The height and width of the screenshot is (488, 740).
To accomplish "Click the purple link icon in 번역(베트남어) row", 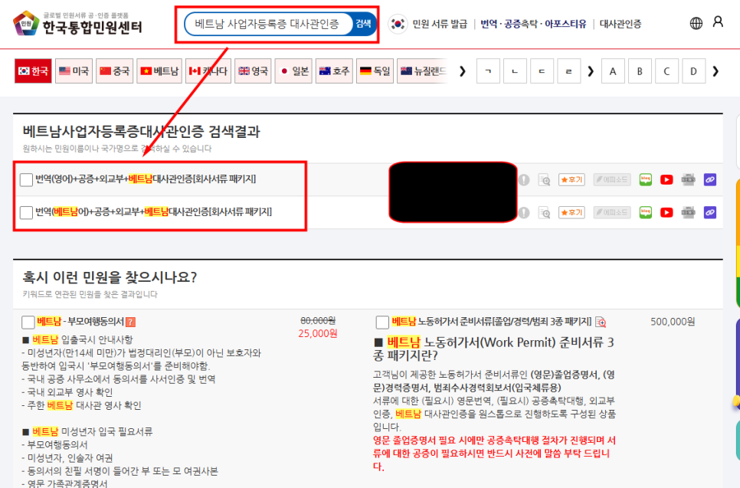I will 710,213.
